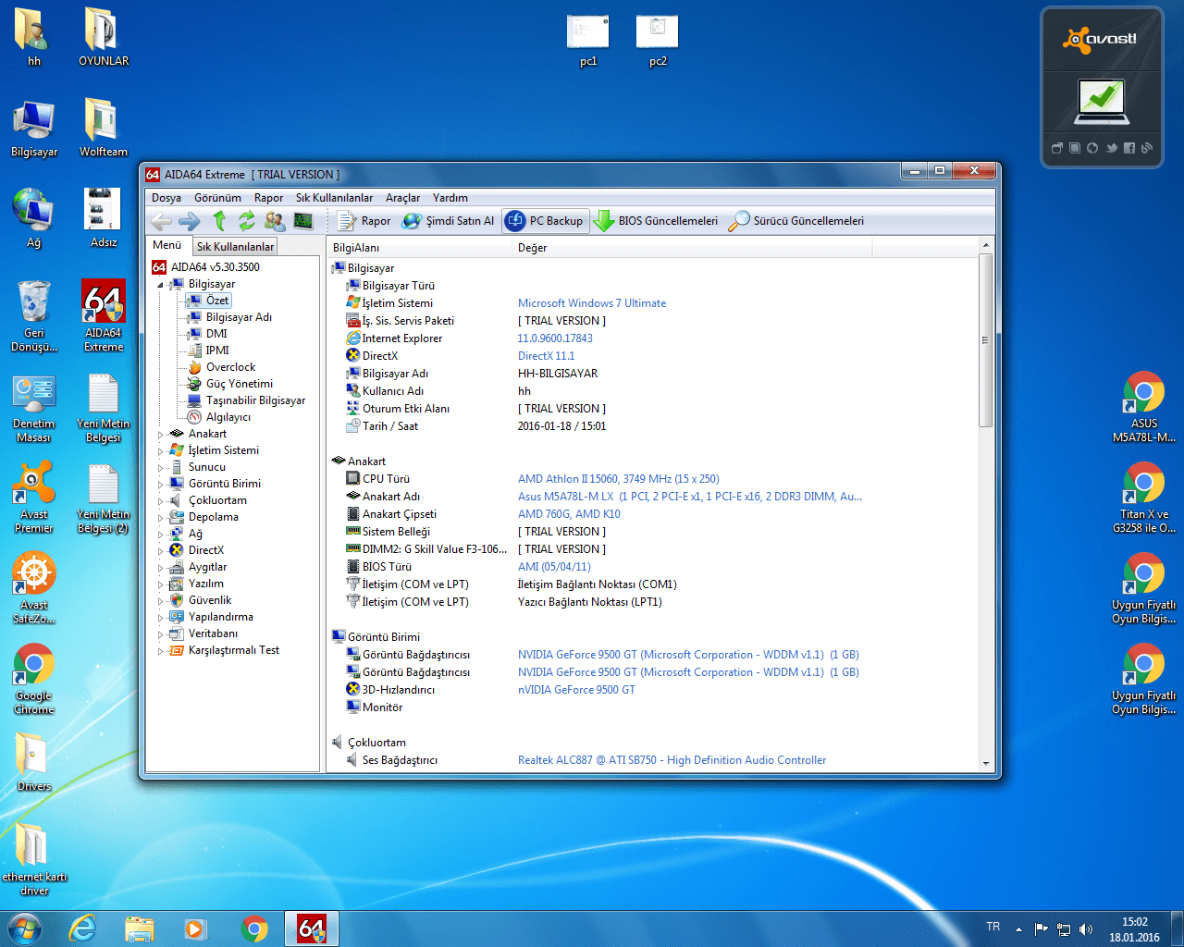Viewport: 1184px width, 947px height.
Task: Click the blue Forward arrow in toolbar
Action: [x=190, y=221]
